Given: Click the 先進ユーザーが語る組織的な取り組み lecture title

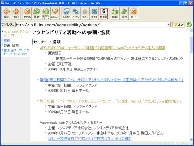Looking at the screenshot, I should click(120, 58).
